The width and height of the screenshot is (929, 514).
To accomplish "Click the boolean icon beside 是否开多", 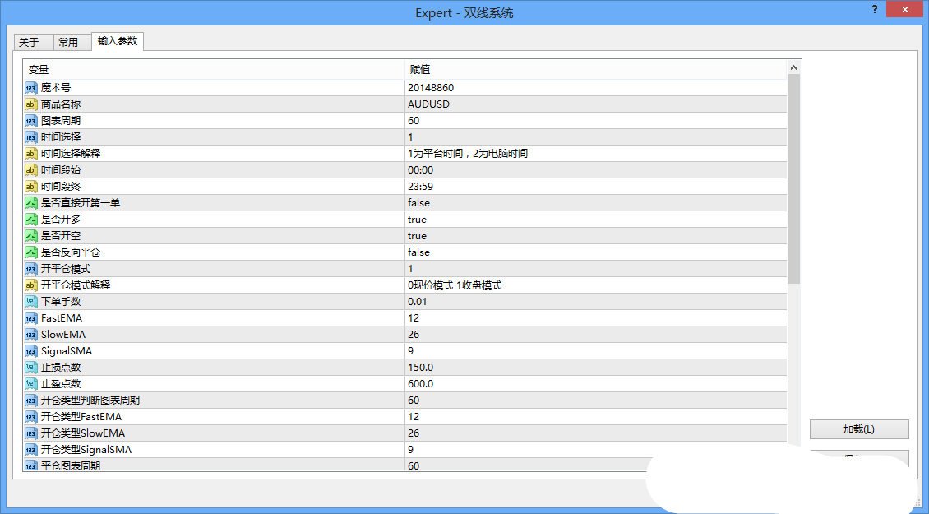I will point(31,220).
